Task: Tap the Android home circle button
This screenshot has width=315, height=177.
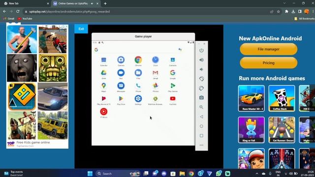Action: pos(201,126)
